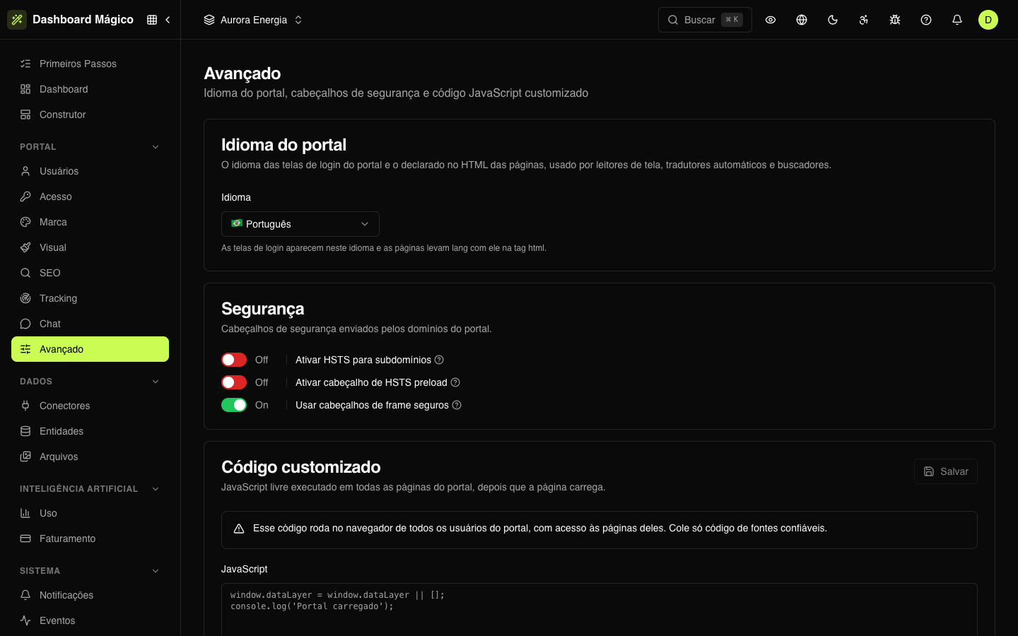1018x636 pixels.
Task: Click the Salvar button
Action: coord(946,471)
